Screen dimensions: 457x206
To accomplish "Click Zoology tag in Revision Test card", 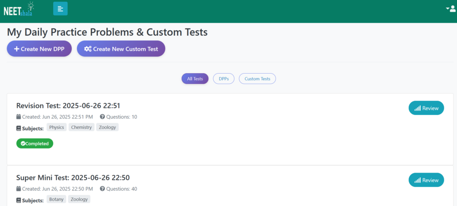I will 107,128.
